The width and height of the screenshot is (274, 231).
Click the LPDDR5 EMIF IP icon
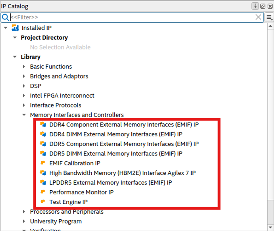[43, 182]
